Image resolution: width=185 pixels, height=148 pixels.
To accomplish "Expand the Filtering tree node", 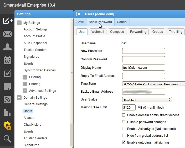I will point(25,77).
